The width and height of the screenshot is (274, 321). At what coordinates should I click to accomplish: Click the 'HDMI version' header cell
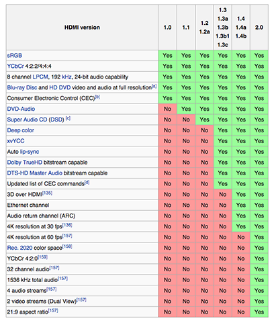82,28
